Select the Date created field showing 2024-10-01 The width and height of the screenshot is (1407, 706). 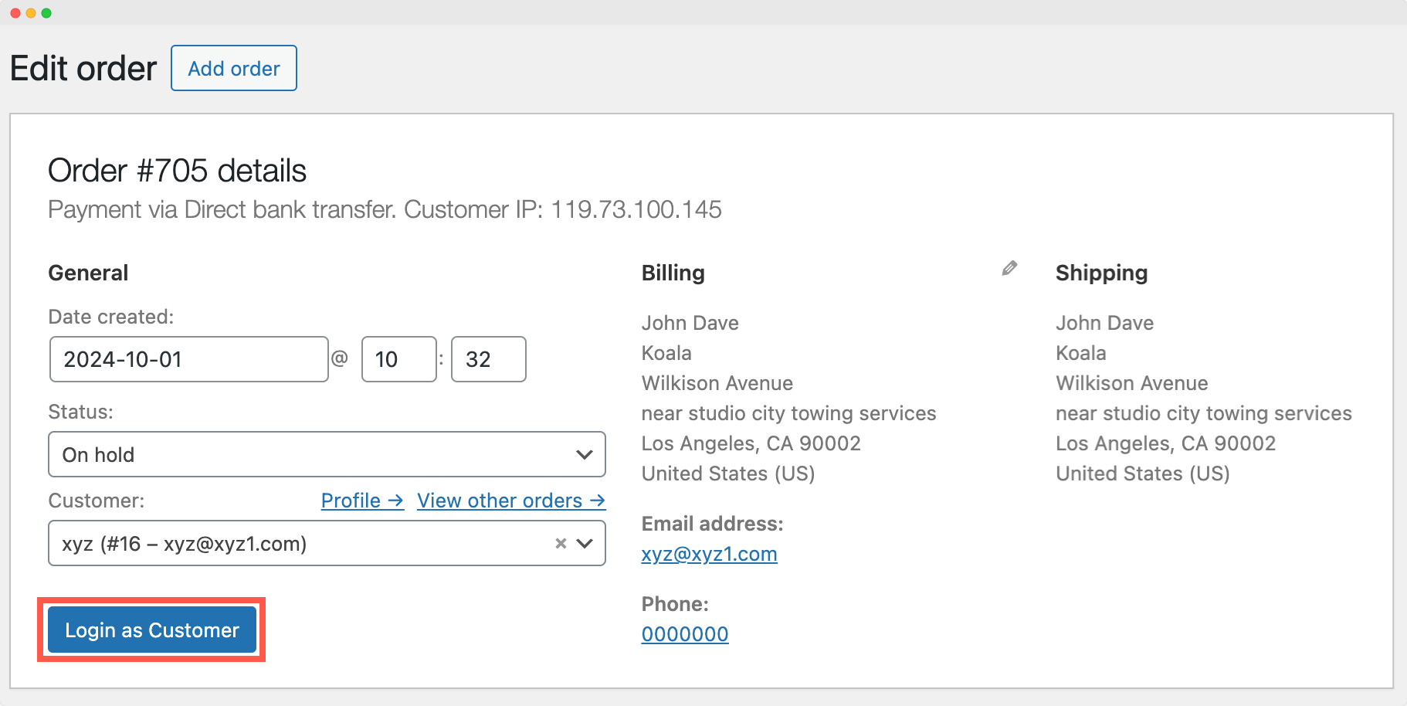188,359
